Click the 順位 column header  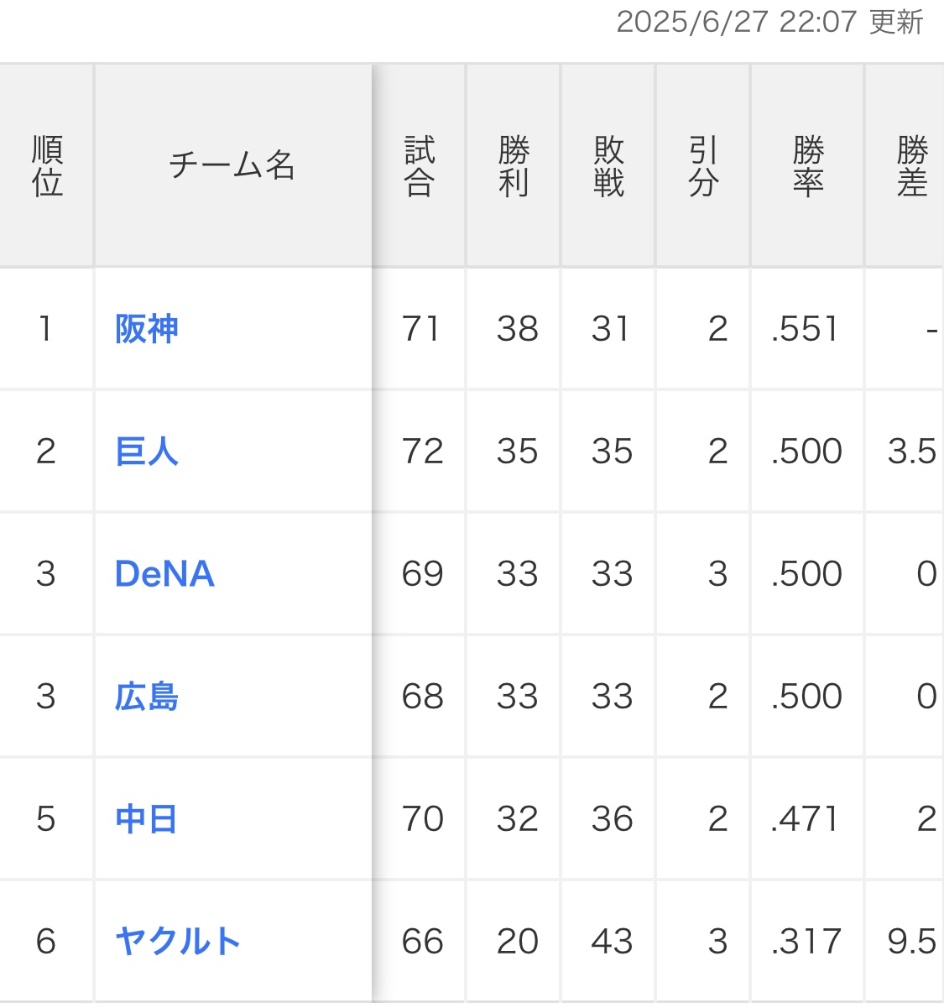pyautogui.click(x=47, y=166)
